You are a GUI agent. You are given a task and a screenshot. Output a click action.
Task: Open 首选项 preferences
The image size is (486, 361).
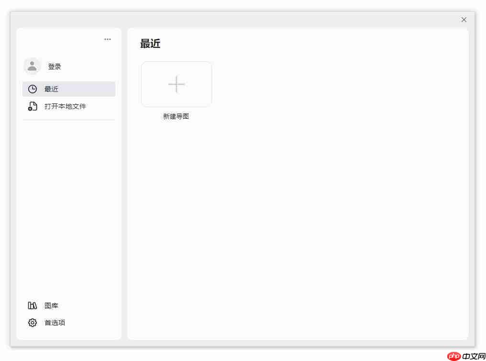point(55,323)
